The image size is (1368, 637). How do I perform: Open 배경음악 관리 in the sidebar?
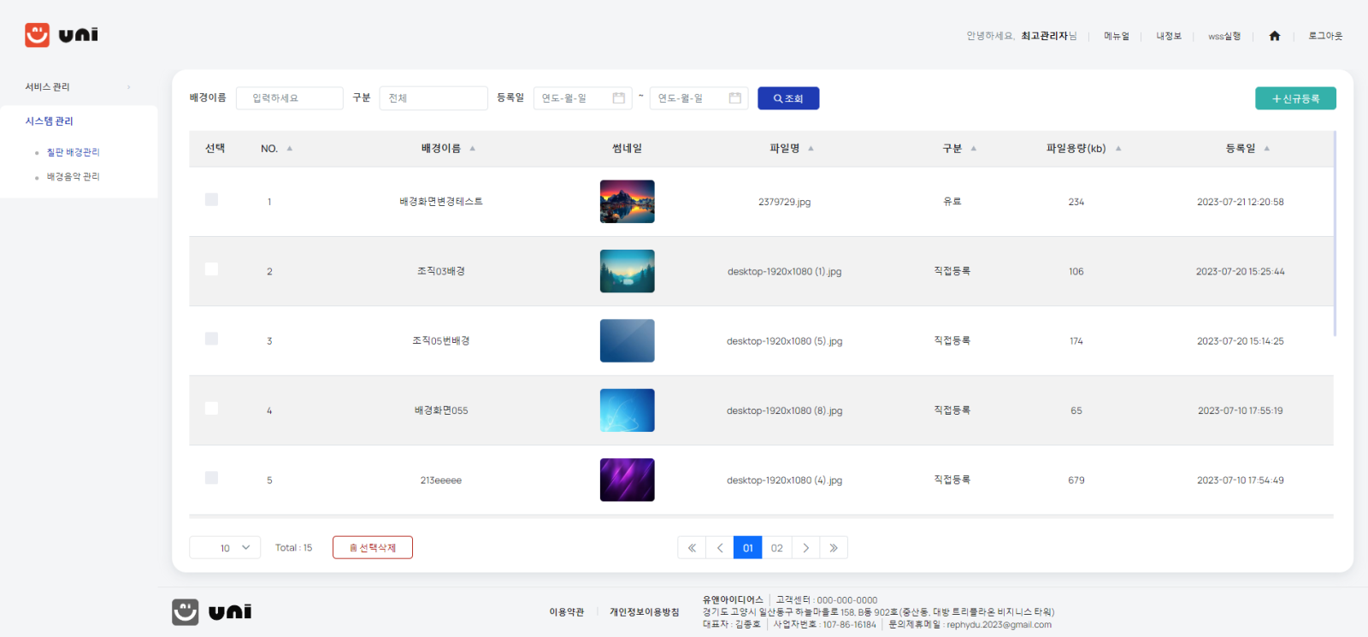click(x=73, y=177)
